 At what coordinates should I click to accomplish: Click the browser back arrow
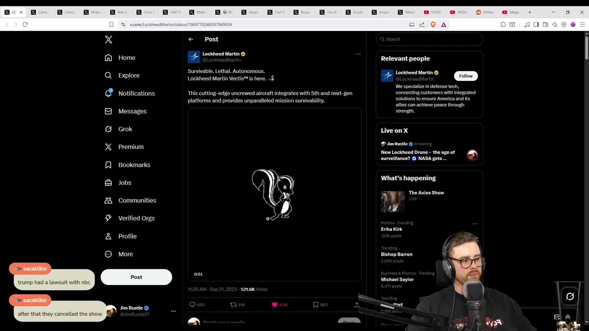(x=6, y=24)
